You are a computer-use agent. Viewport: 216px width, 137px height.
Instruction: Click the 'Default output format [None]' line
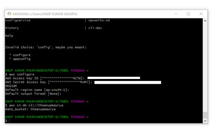tap(33, 94)
